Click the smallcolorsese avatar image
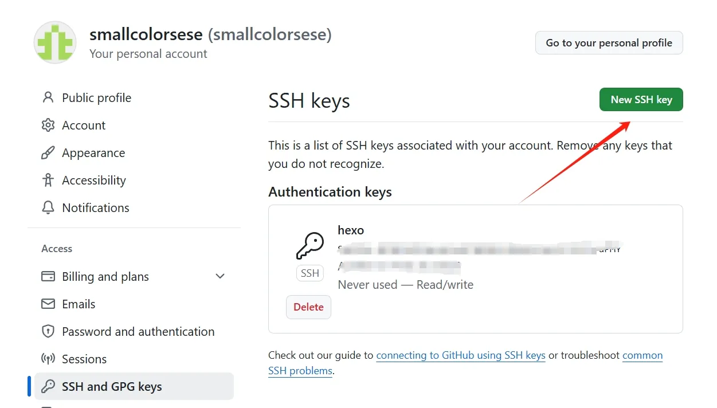The width and height of the screenshot is (717, 408). pos(55,42)
